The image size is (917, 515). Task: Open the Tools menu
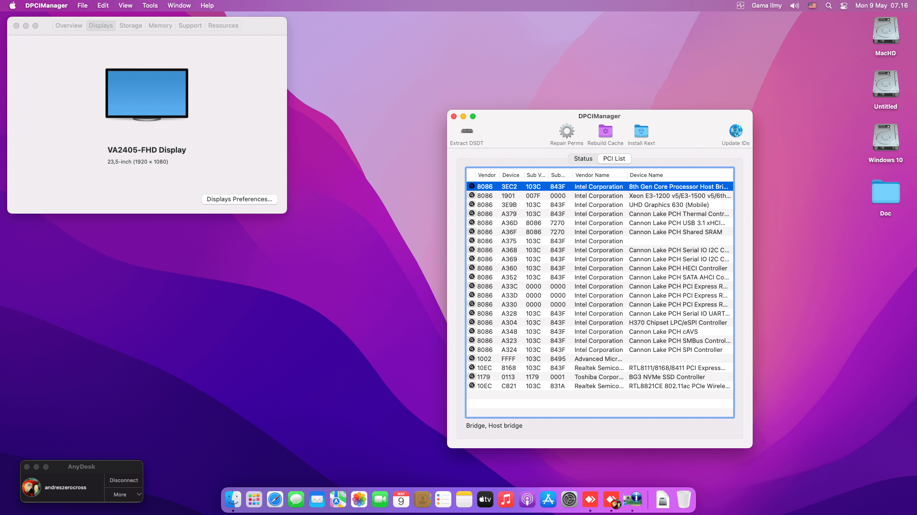tap(150, 6)
